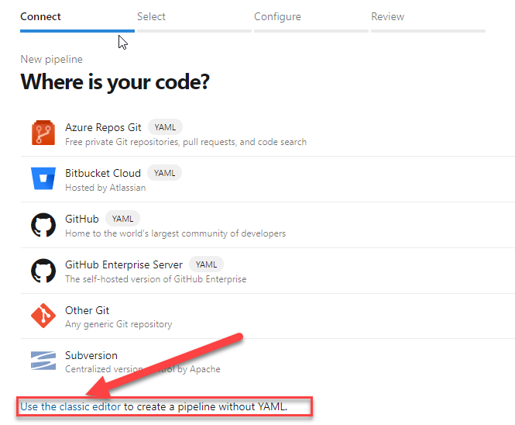The height and width of the screenshot is (425, 515).
Task: Click the Subversion logo icon
Action: coord(43,361)
